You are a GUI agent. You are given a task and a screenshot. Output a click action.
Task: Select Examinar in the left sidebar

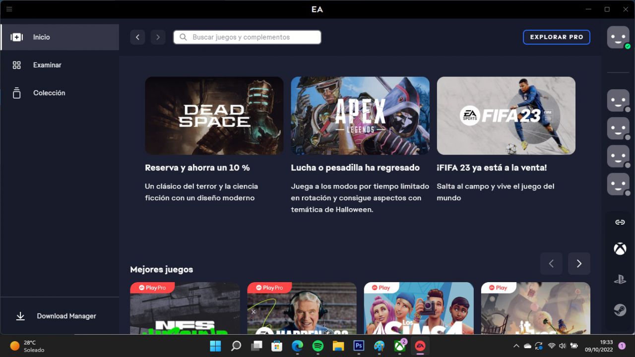47,65
